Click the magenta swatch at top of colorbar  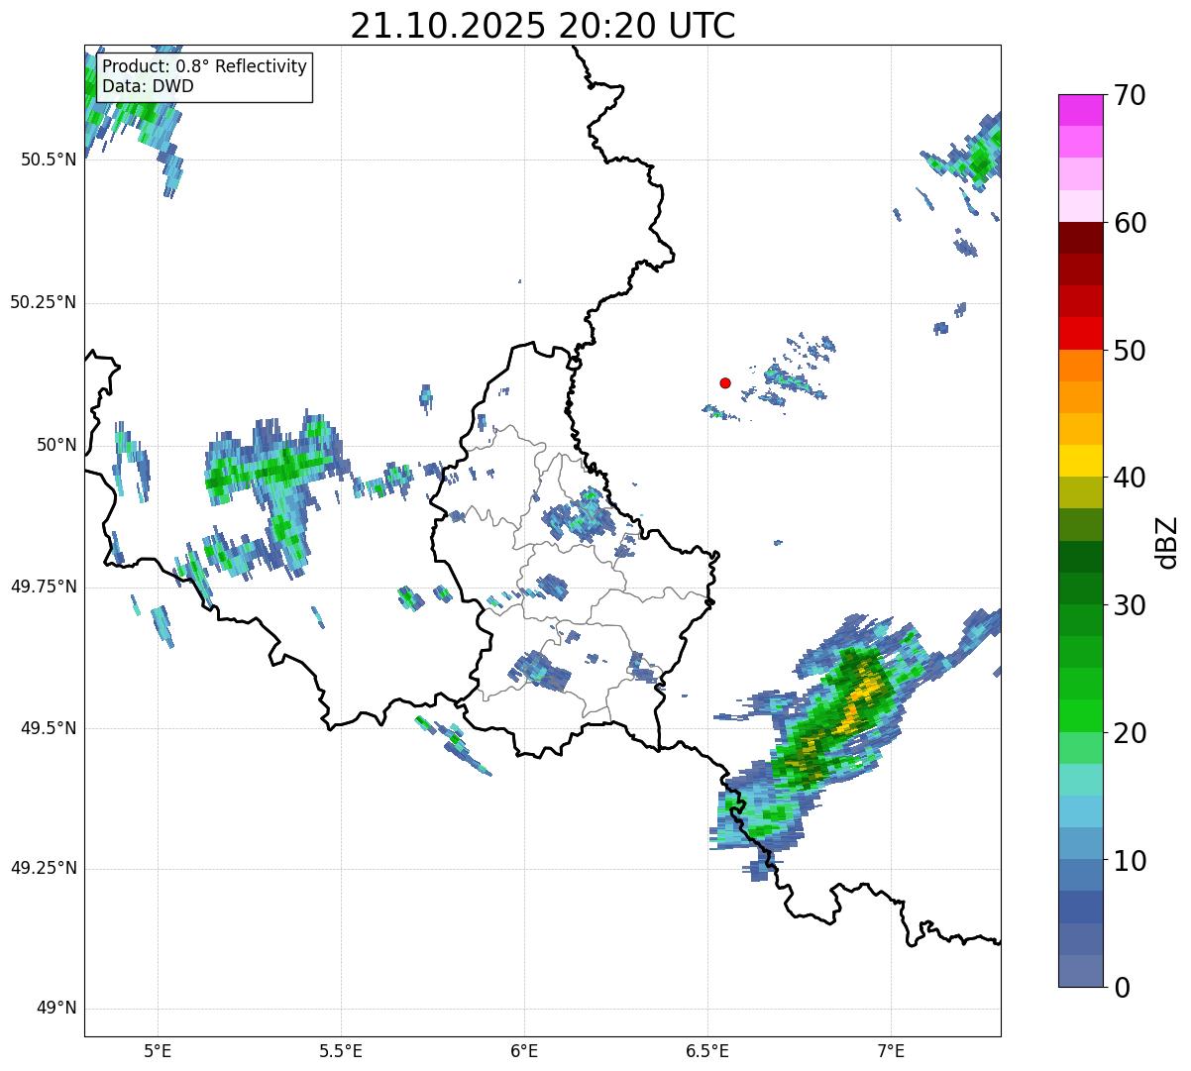pos(1079,110)
